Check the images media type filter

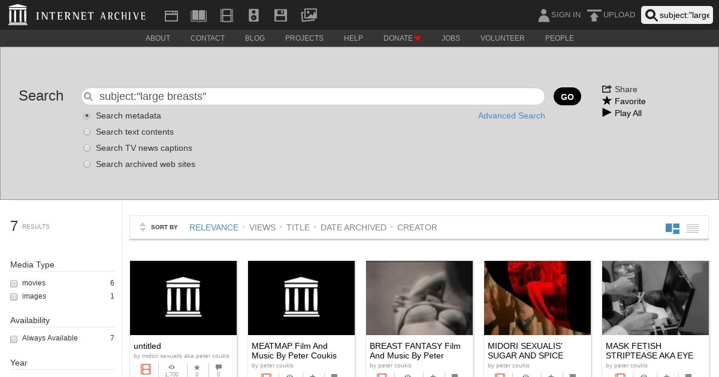click(14, 297)
